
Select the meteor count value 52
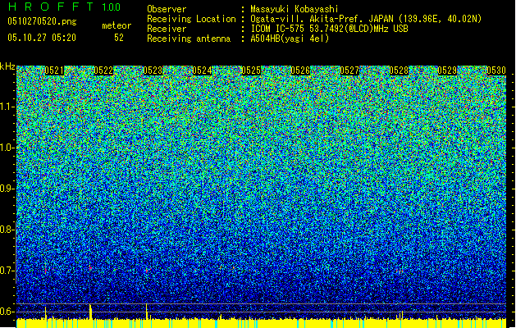119,38
